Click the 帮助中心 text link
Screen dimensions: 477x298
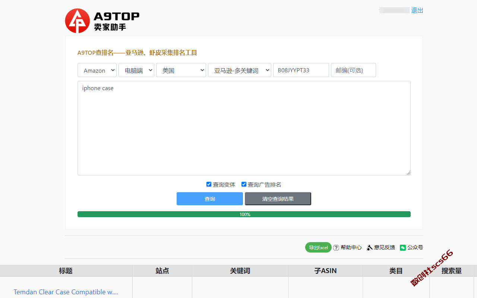pos(351,247)
